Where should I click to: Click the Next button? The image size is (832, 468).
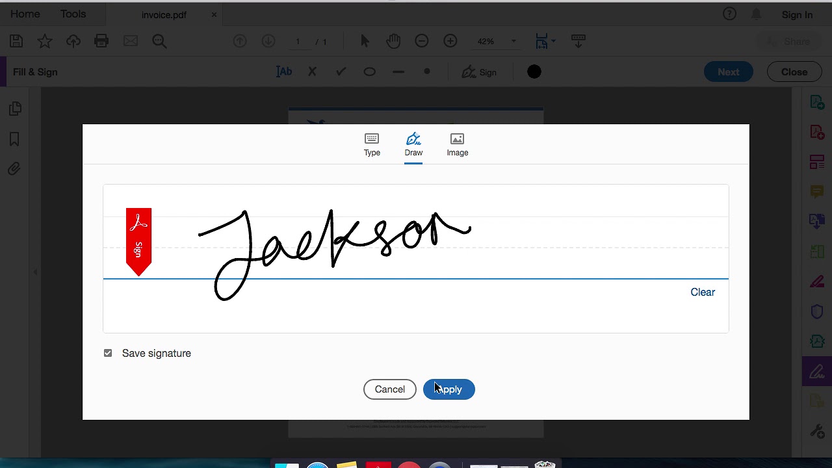[729, 72]
